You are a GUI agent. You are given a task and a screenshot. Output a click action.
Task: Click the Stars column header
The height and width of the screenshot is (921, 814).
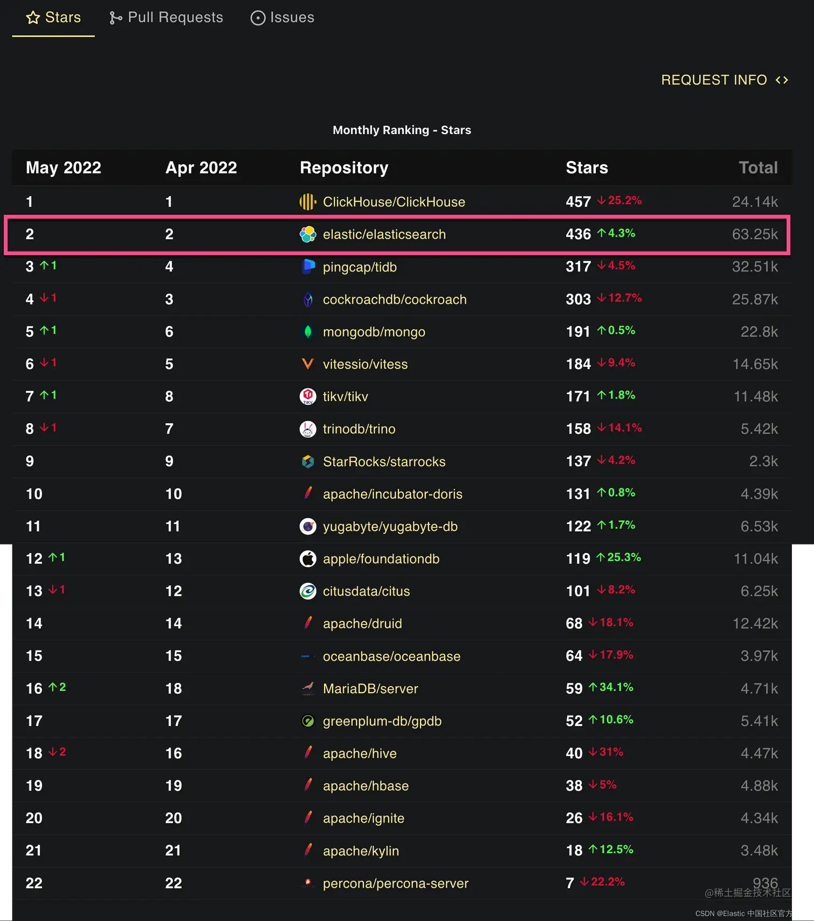[x=587, y=168]
